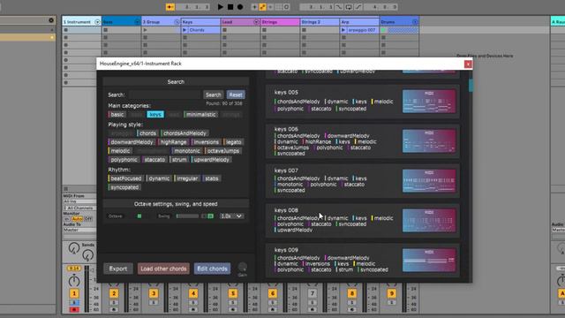The image size is (565, 318).
Task: Toggle the 'stabs' rhythm filter tag
Action: coord(211,178)
